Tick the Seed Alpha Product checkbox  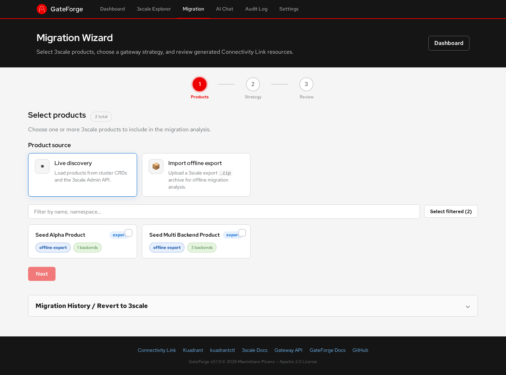point(129,233)
